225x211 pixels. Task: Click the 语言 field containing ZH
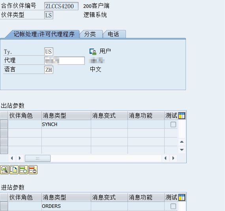49,70
